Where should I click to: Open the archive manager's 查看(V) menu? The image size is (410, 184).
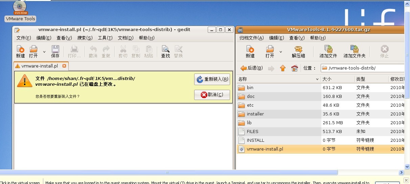tap(297, 38)
